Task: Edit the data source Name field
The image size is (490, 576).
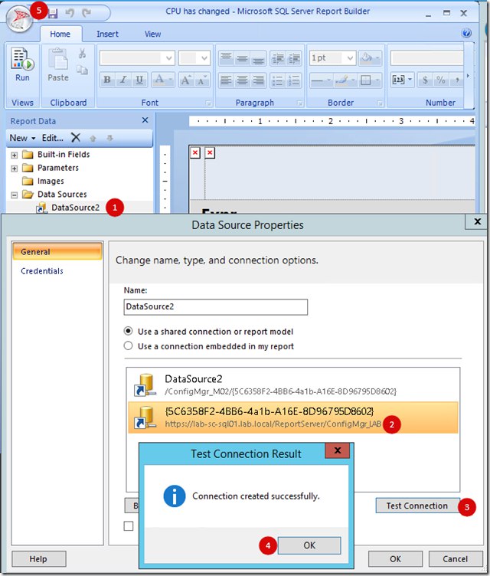Action: pyautogui.click(x=216, y=306)
